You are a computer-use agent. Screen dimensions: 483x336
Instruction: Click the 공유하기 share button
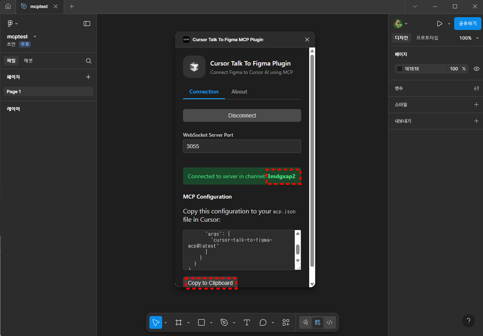(468, 24)
